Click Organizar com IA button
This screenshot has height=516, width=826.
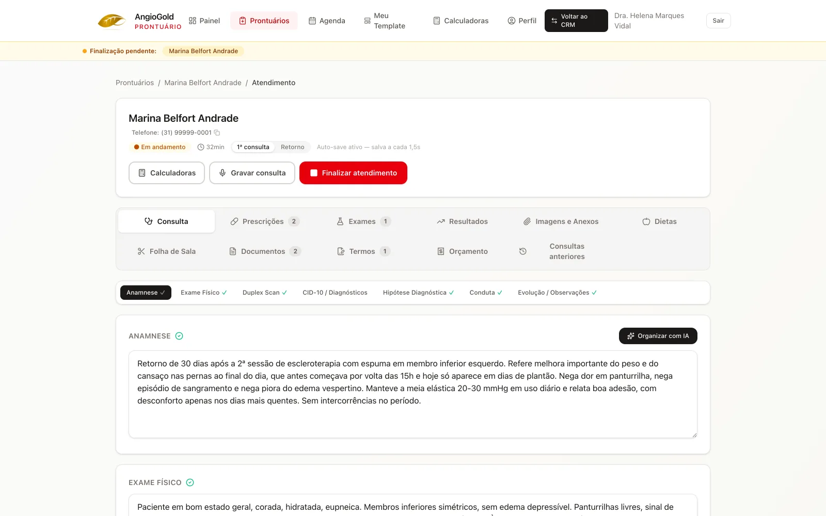[x=658, y=336]
